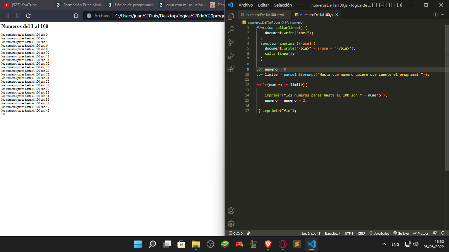449x252 pixels.
Task: Split the editor to the right
Action: 436,15
